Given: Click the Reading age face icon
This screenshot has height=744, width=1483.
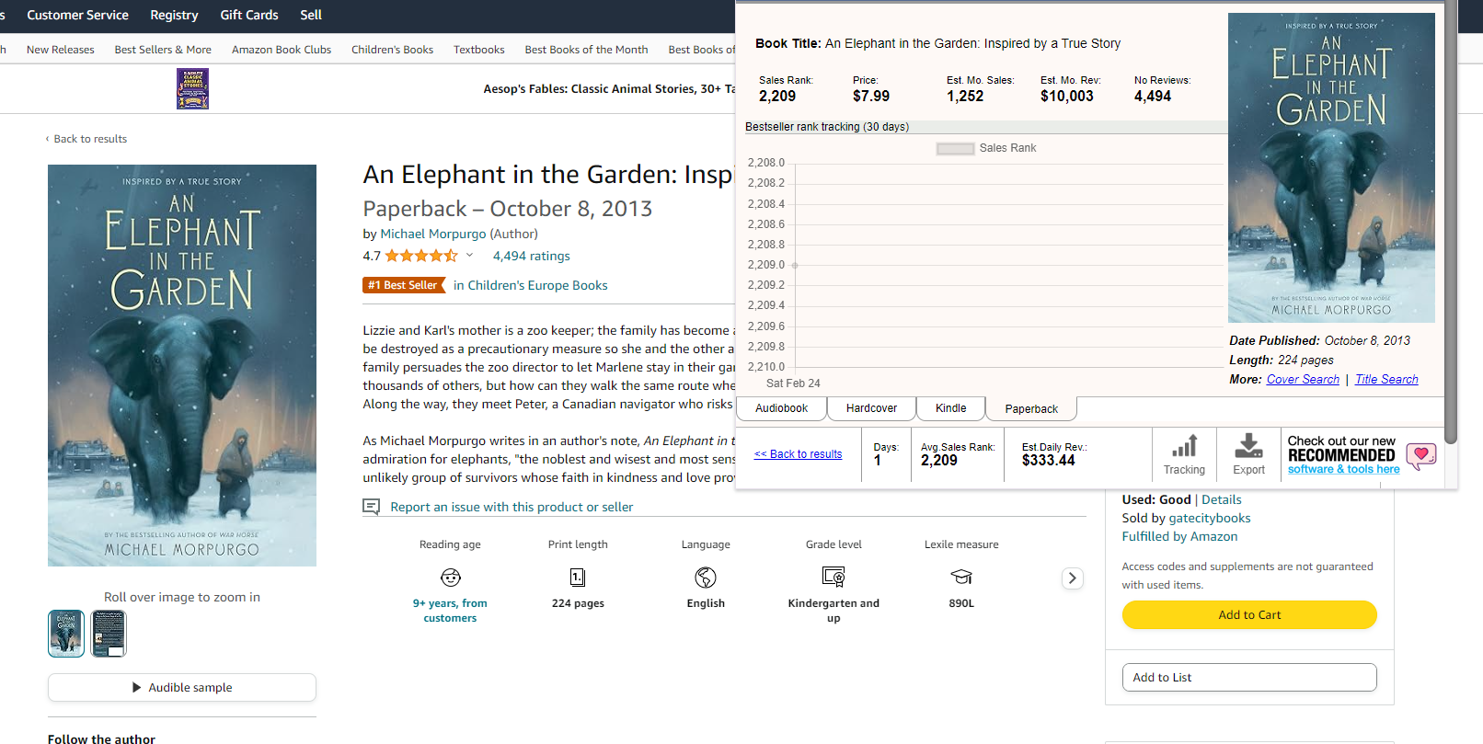Looking at the screenshot, I should (450, 578).
